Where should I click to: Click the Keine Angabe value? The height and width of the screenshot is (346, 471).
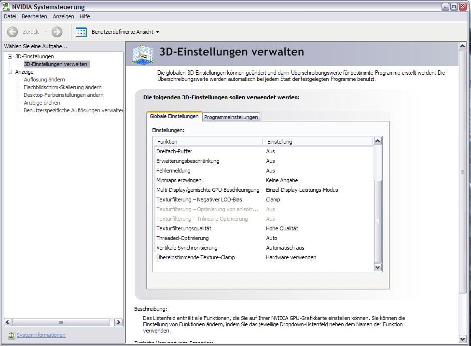click(282, 180)
